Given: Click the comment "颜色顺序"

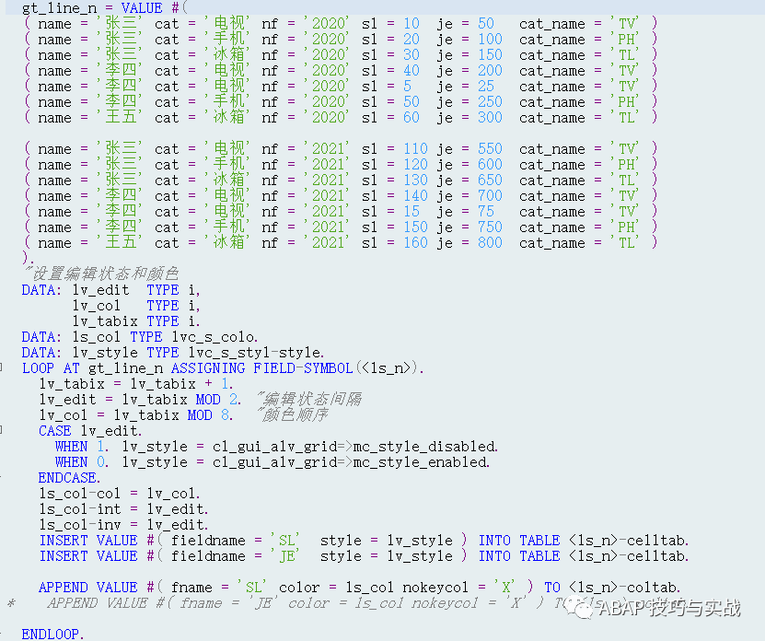Looking at the screenshot, I should coord(293,415).
